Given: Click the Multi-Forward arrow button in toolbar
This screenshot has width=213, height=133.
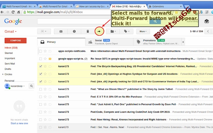Looking at the screenshot, I should click(99, 31).
